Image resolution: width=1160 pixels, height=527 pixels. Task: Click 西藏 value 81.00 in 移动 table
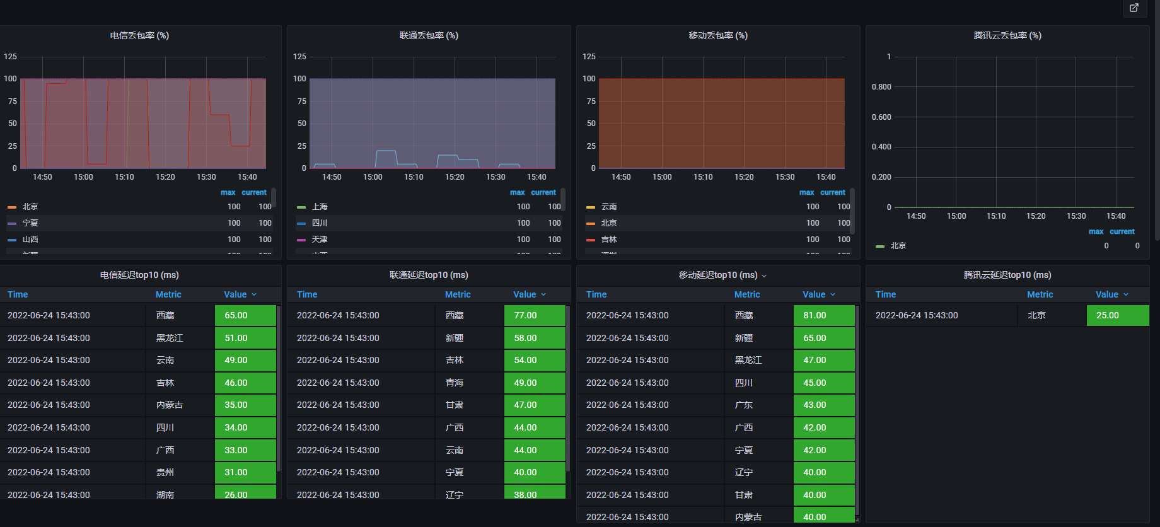click(x=824, y=315)
